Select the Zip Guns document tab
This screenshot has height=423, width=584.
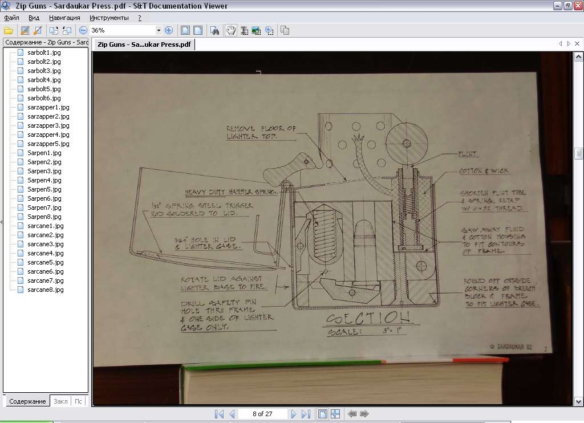click(144, 44)
